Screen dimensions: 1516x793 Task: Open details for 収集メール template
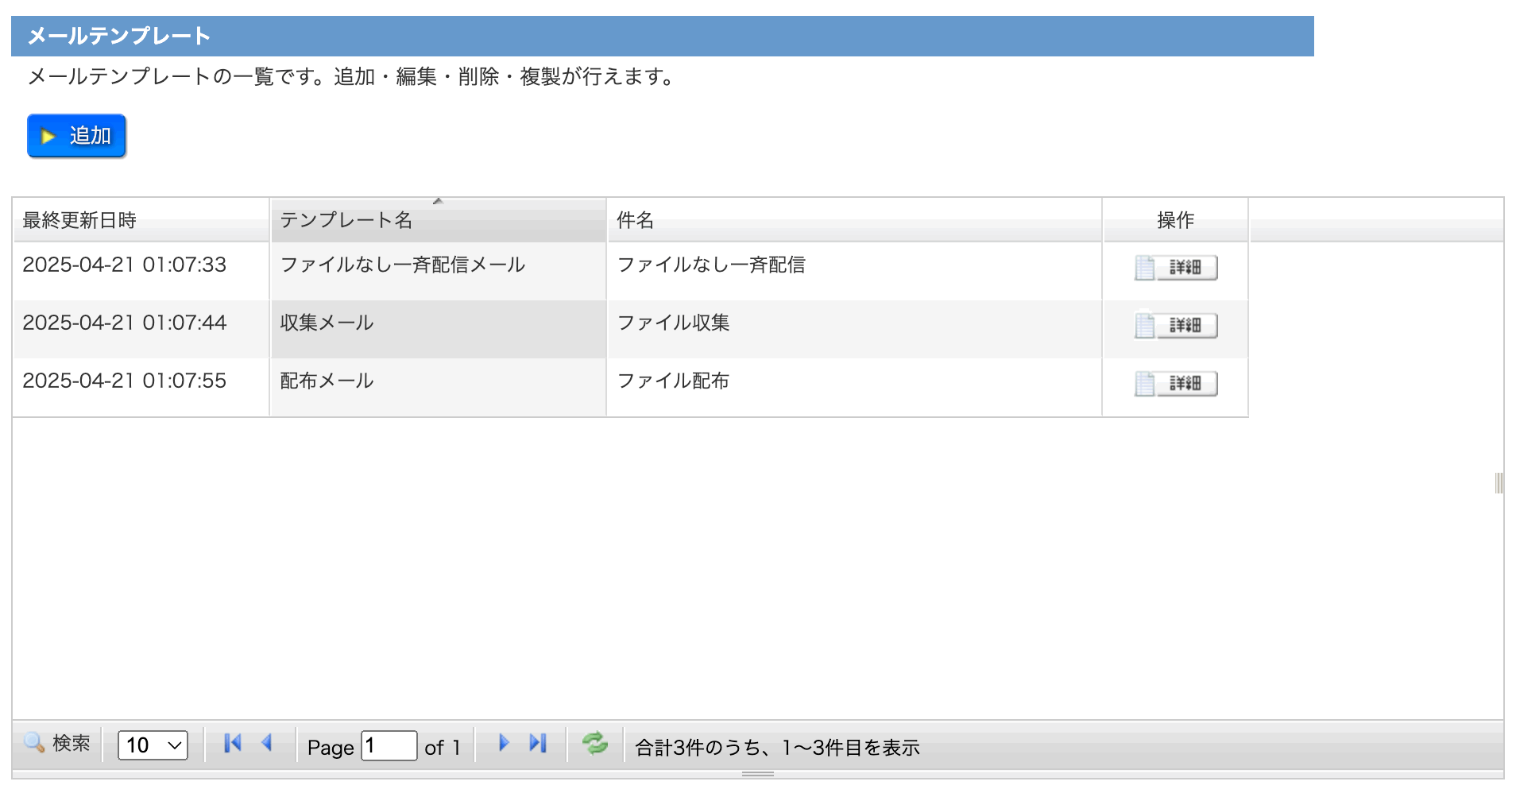click(1175, 326)
